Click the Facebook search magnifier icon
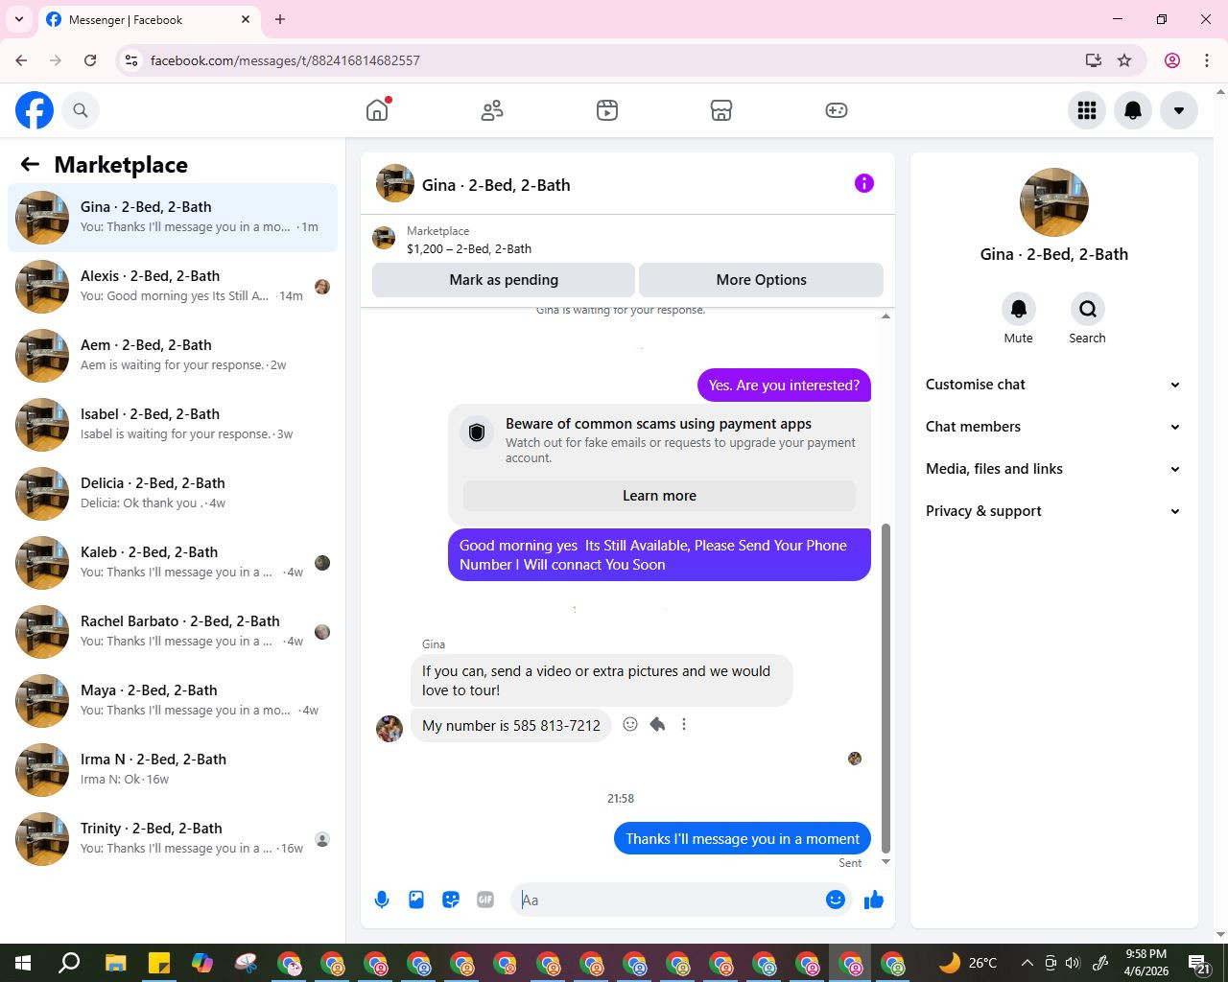Viewport: 1228px width, 982px height. point(81,110)
